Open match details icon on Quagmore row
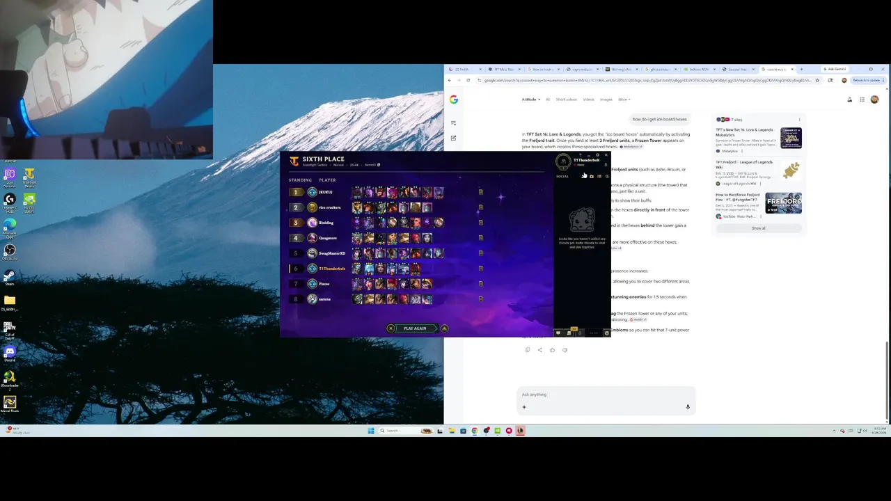This screenshot has height=501, width=891. (480, 238)
